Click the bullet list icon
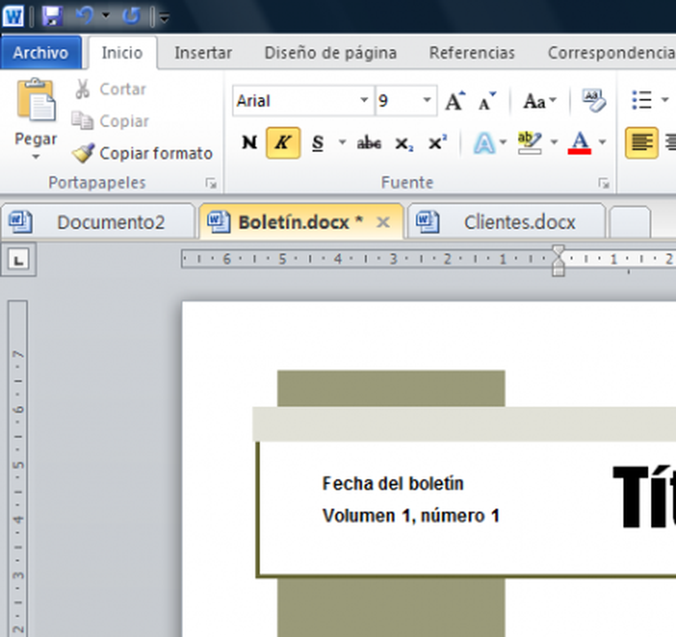Viewport: 676px width, 637px height. [x=642, y=100]
